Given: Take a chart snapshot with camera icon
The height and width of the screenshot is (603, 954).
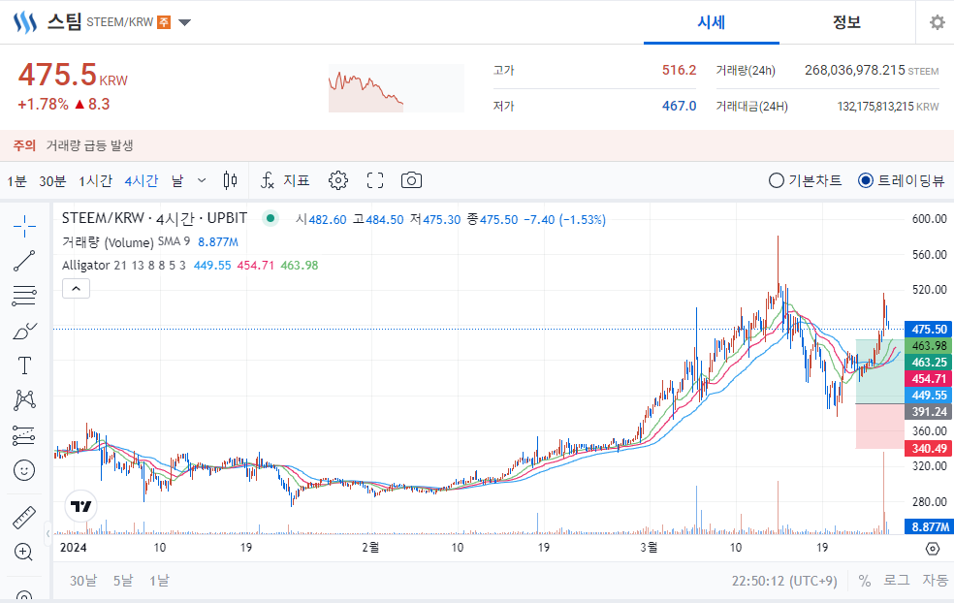Looking at the screenshot, I should point(412,180).
